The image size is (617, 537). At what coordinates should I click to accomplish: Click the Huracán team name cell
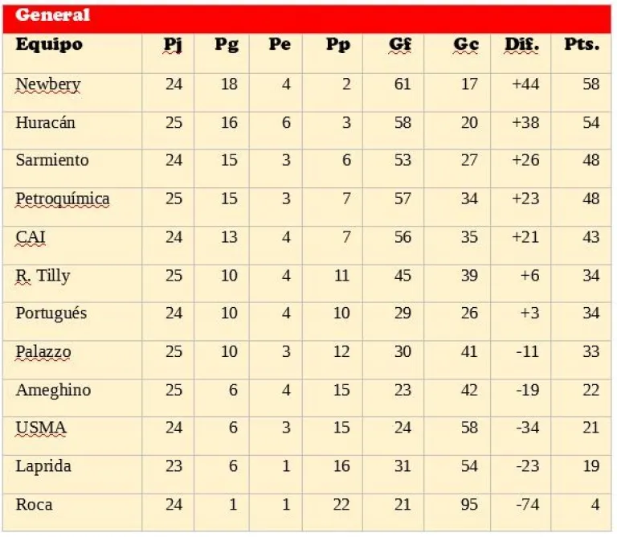pos(46,122)
